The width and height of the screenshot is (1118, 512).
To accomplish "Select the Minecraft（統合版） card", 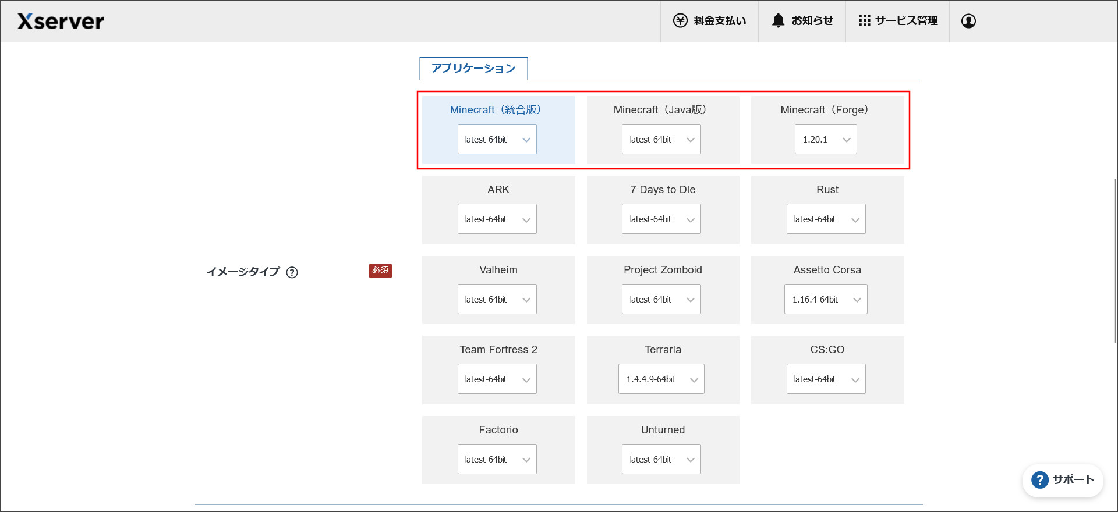I will click(498, 130).
